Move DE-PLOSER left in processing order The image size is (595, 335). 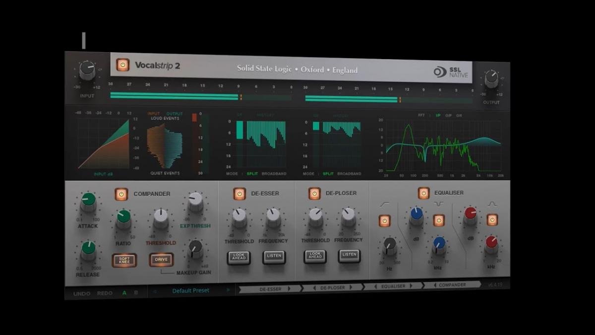tap(315, 287)
